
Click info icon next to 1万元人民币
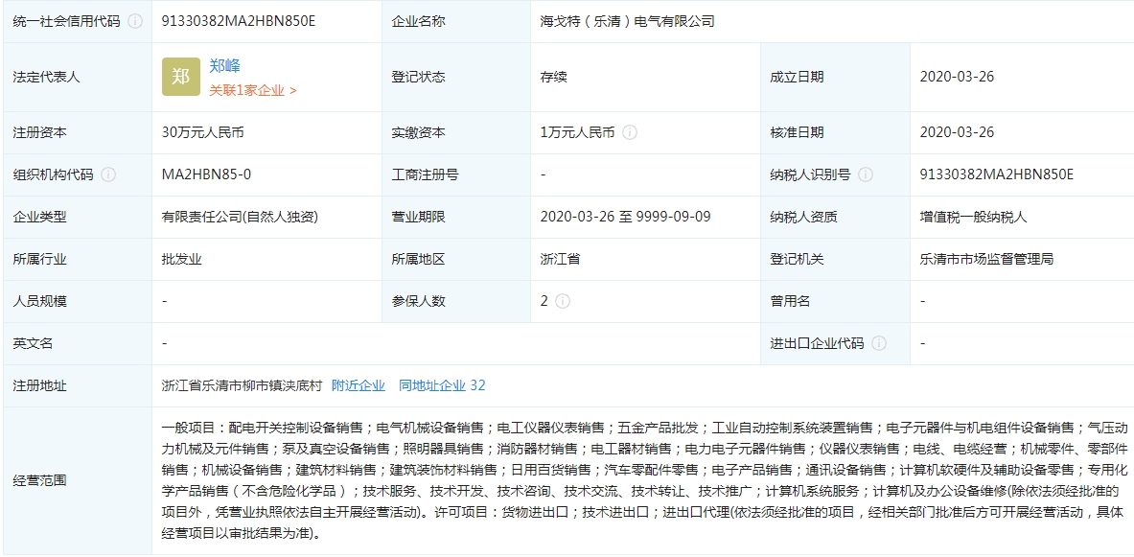click(630, 133)
